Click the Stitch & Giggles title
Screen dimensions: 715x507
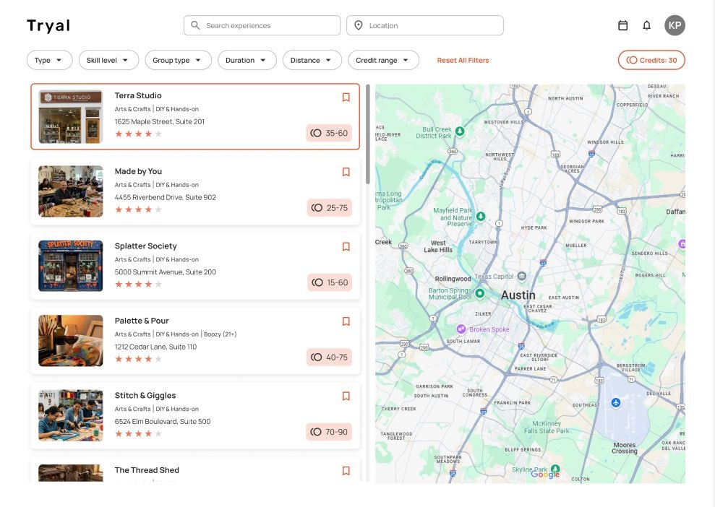point(145,395)
